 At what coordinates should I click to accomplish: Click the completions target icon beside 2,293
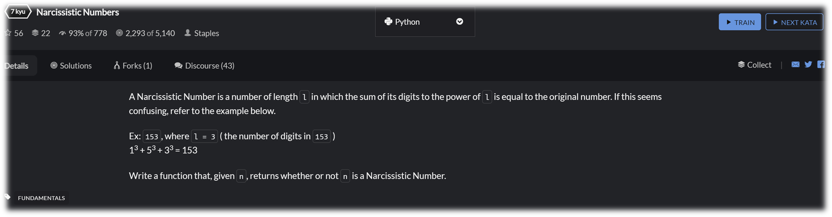pyautogui.click(x=119, y=33)
